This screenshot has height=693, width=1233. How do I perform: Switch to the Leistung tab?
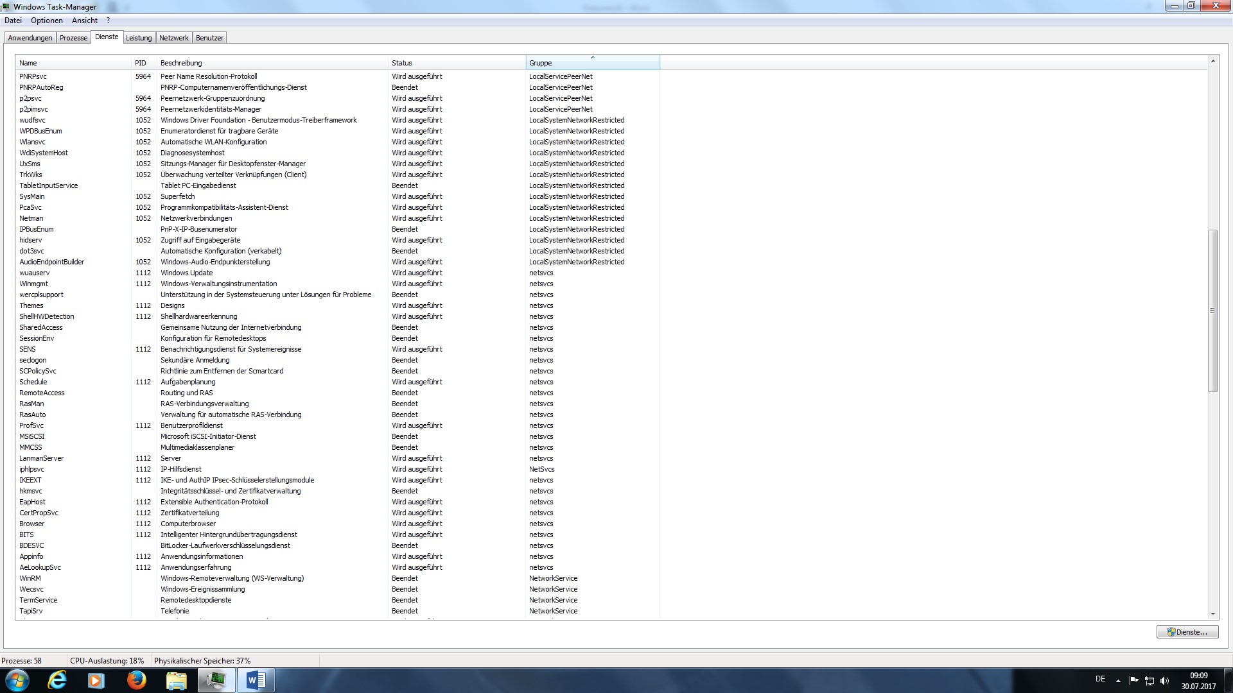[139, 38]
